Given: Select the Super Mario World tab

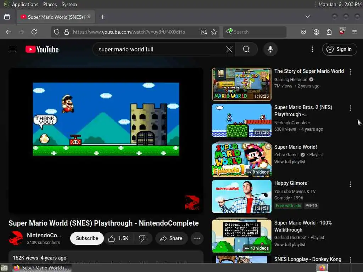Looking at the screenshot, I should [x=56, y=17].
